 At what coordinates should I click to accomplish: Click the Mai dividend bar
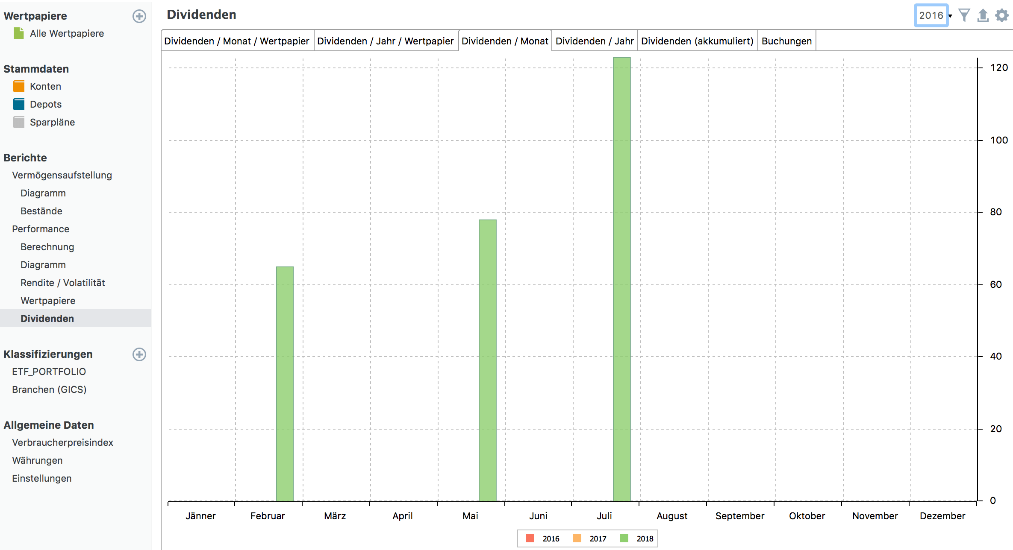(488, 360)
